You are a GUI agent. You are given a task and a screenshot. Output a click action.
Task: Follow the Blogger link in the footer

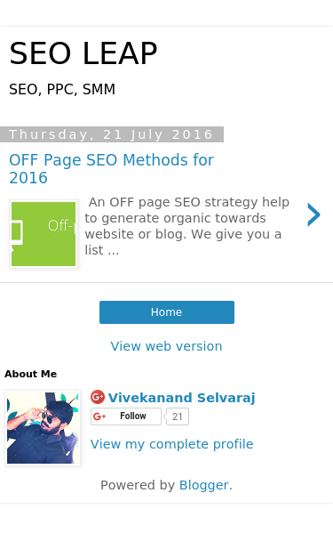coord(203,485)
